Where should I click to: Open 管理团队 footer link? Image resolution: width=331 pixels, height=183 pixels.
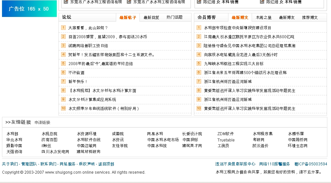[x=29, y=164]
